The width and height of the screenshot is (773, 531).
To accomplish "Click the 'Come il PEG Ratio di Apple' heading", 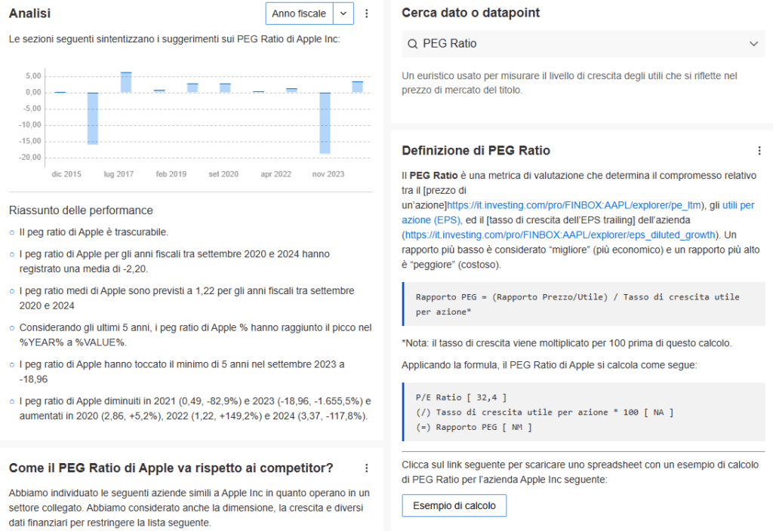I will pyautogui.click(x=171, y=468).
